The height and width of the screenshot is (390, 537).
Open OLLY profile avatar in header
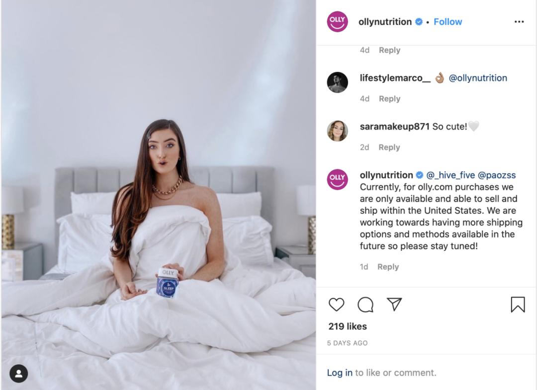coord(337,21)
